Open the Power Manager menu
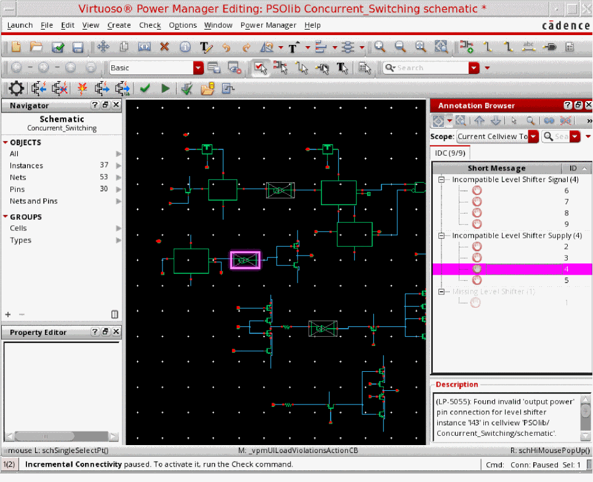This screenshot has height=482, width=593. click(x=268, y=25)
